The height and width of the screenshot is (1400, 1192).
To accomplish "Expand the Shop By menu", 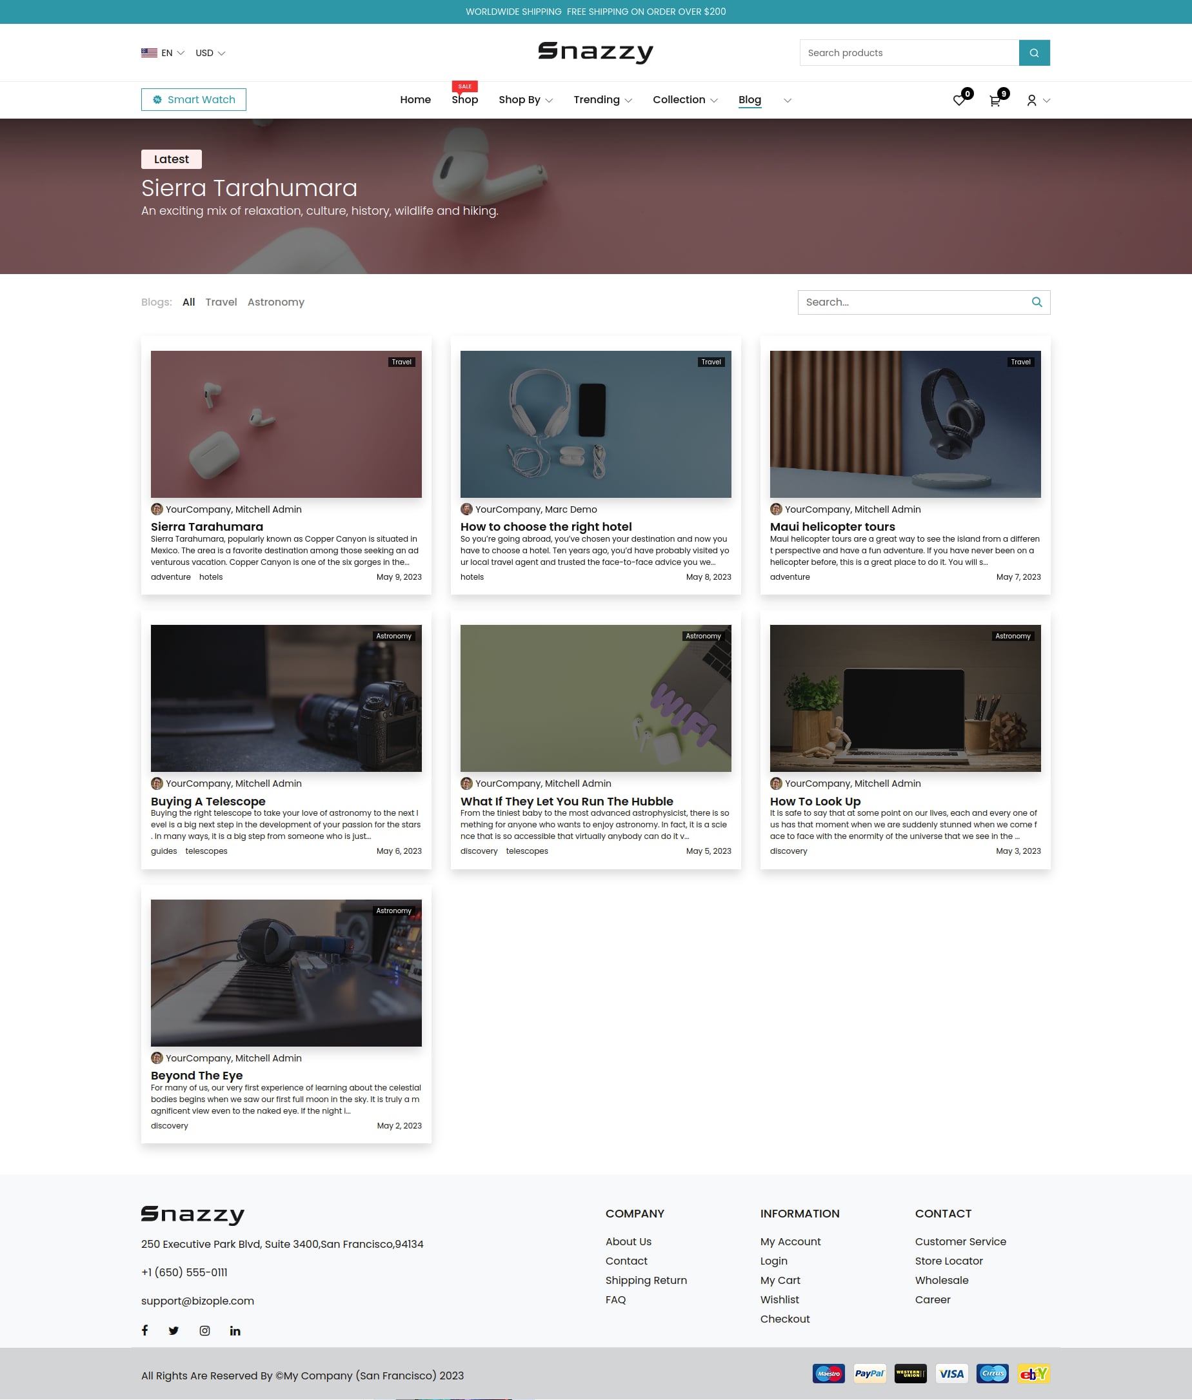I will pyautogui.click(x=526, y=100).
